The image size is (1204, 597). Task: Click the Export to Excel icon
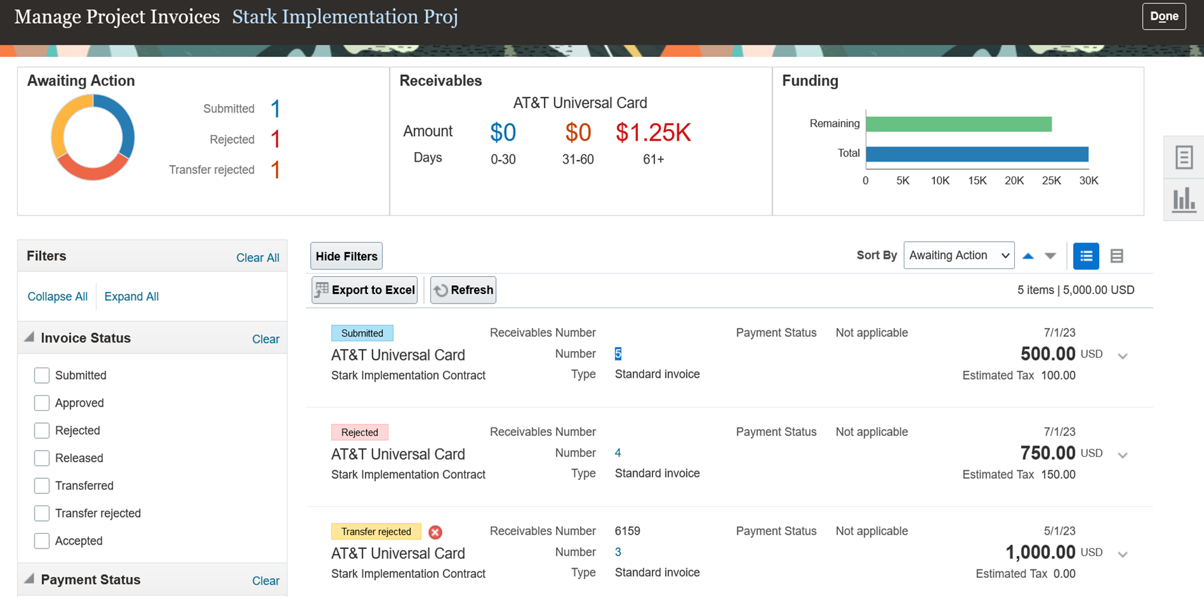[x=322, y=290]
